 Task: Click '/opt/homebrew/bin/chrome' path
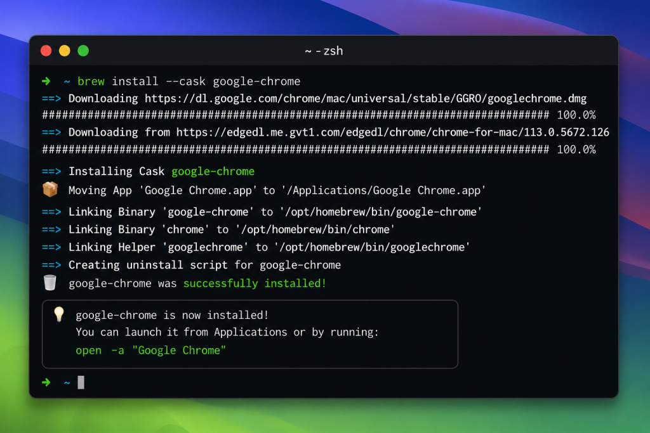pyautogui.click(x=315, y=229)
